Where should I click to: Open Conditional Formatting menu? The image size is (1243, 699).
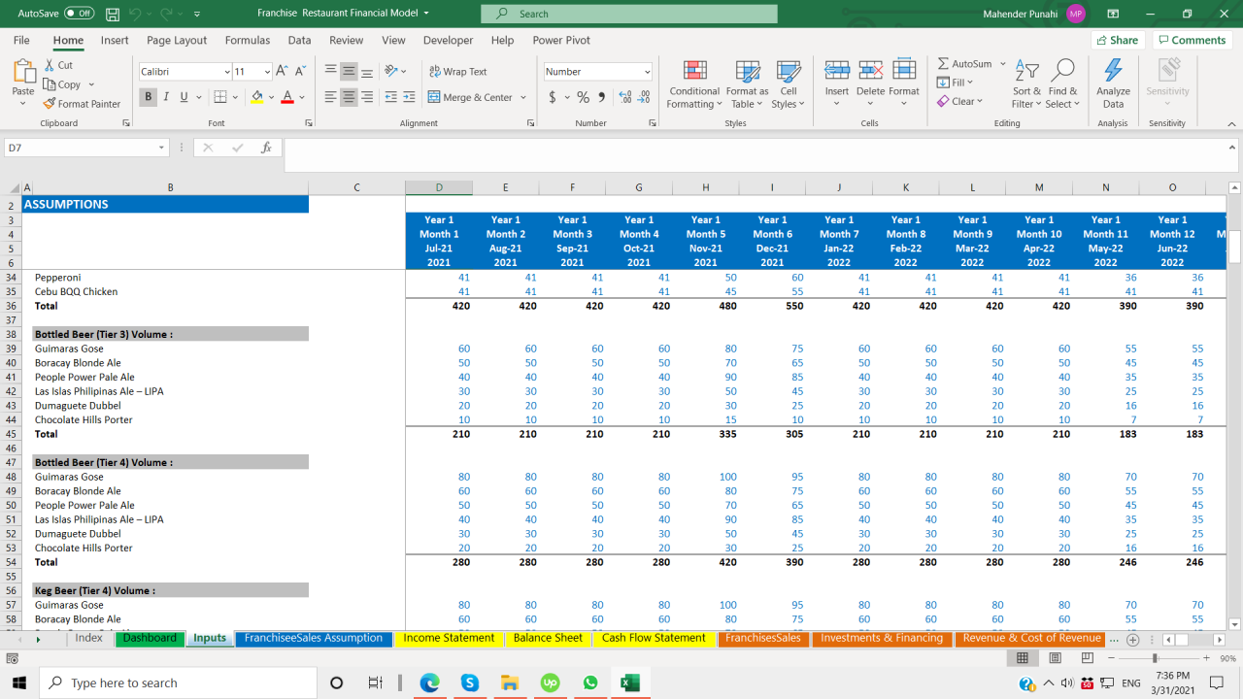coord(694,84)
